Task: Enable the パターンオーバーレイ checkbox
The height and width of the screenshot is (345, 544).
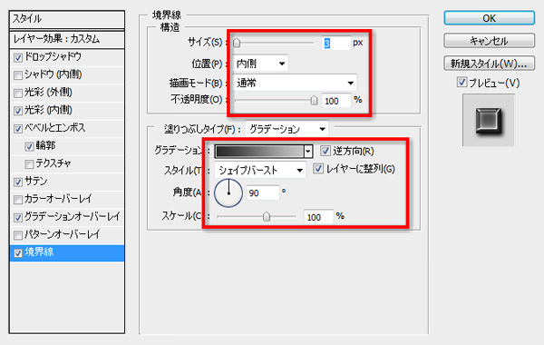Action: 18,235
